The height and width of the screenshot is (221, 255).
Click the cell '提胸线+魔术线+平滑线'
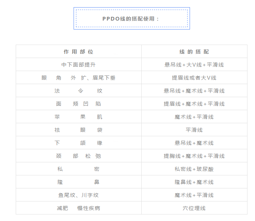[194, 156]
